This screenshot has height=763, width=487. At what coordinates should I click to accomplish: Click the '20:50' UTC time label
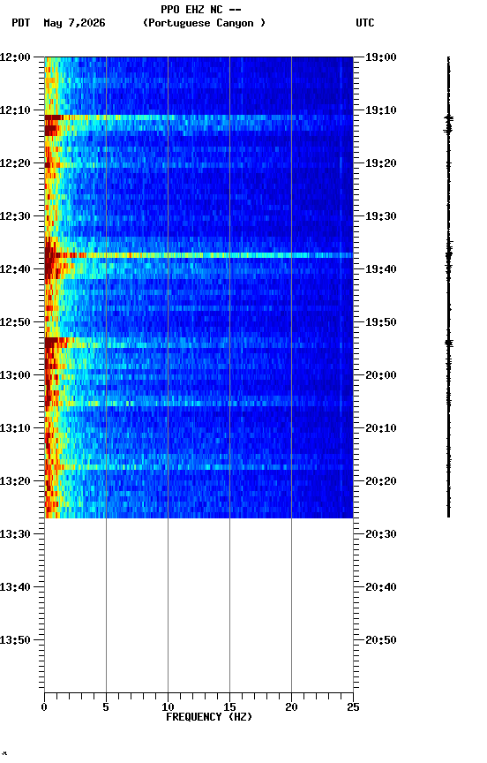[x=381, y=640]
